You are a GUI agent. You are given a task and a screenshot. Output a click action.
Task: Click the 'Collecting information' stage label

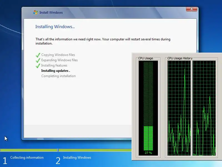27,158
